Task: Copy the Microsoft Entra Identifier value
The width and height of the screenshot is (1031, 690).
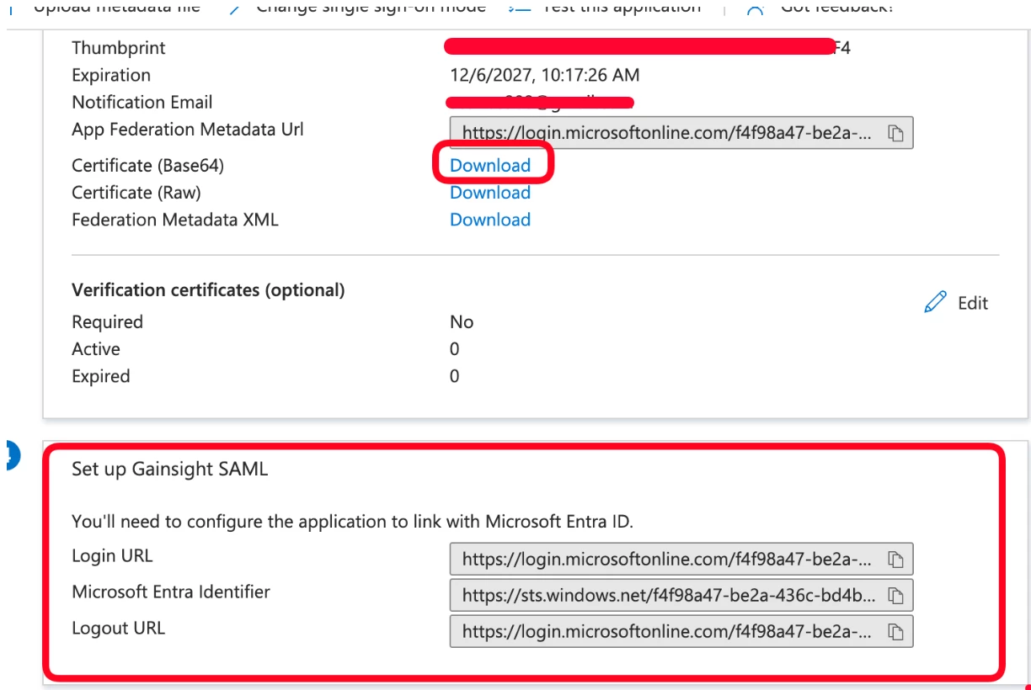Action: [896, 596]
